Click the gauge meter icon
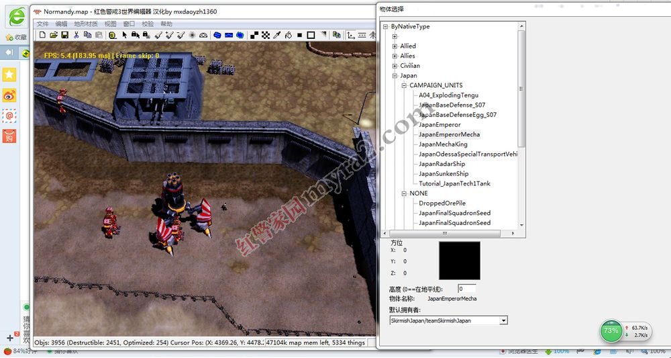671x358 pixels. click(x=203, y=35)
